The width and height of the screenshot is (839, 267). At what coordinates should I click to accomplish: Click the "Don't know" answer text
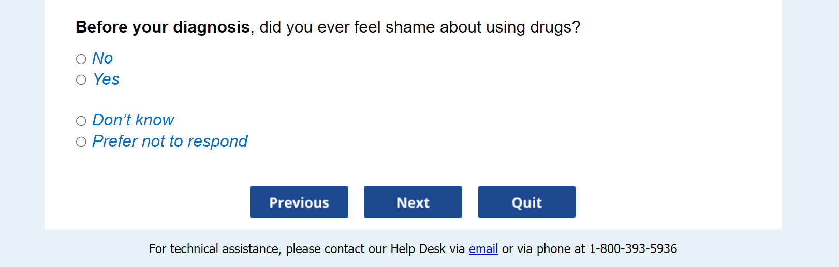[x=133, y=120]
